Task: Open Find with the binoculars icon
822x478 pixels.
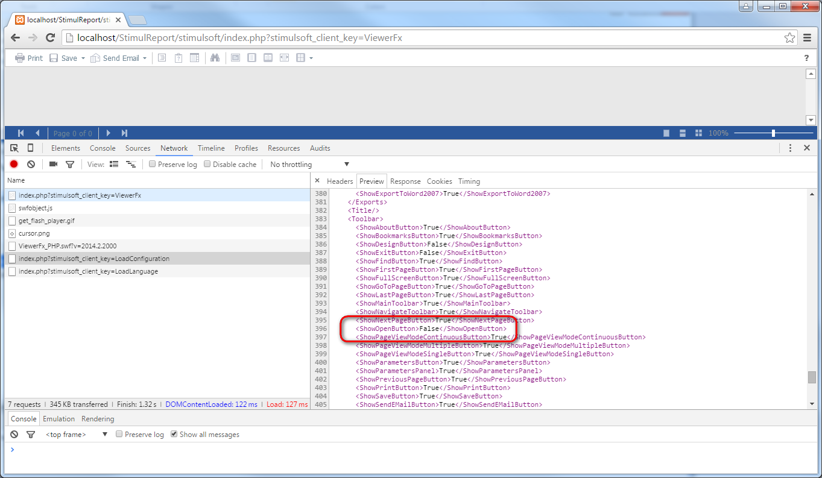Action: pyautogui.click(x=215, y=58)
